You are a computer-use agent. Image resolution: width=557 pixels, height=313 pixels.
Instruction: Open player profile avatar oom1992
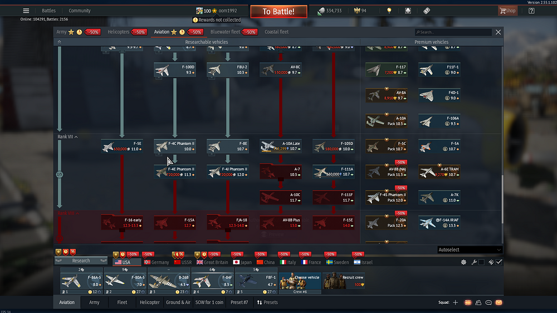coord(199,11)
